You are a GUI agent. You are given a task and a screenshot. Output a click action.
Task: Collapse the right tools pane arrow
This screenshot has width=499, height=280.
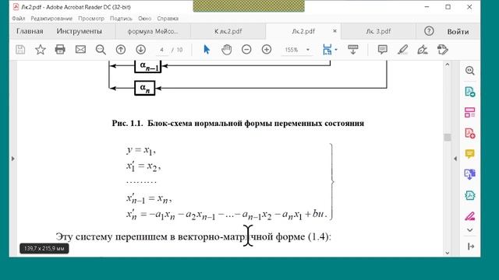pos(455,159)
